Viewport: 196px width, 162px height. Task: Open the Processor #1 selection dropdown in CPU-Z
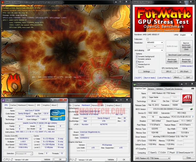tap(24, 154)
